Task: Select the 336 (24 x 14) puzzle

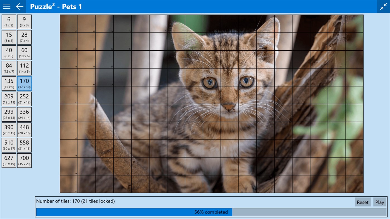Action: (x=24, y=114)
